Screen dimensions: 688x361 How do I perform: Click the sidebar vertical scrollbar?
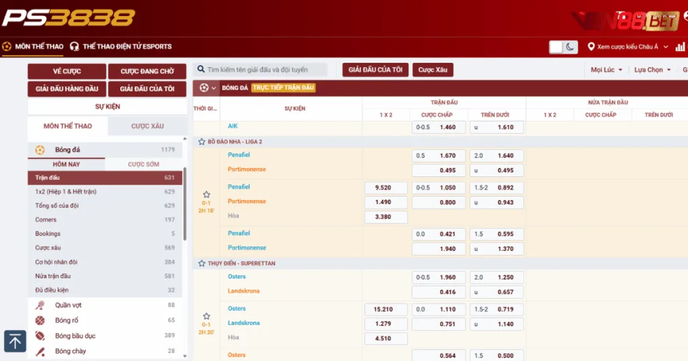point(185,204)
